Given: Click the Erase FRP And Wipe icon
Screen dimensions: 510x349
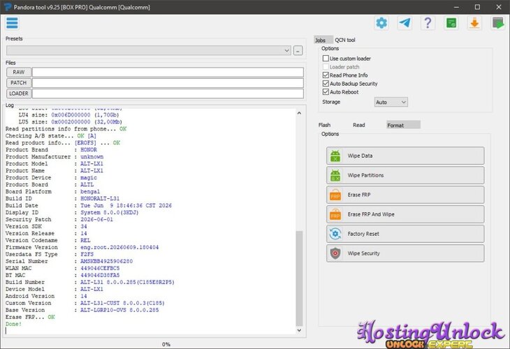Looking at the screenshot, I should [335, 214].
